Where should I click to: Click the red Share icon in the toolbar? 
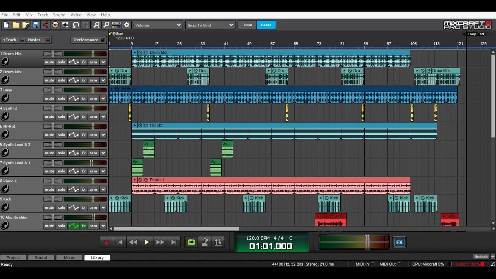pos(45,25)
